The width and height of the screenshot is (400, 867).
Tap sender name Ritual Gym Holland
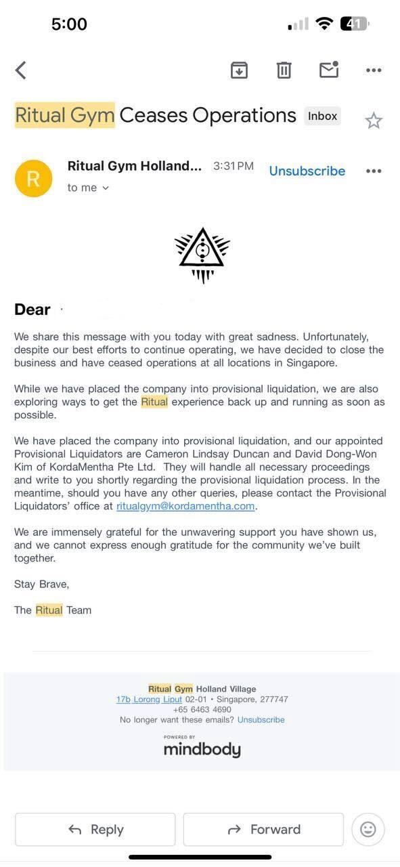click(135, 166)
